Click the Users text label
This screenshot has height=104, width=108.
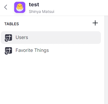point(22,37)
